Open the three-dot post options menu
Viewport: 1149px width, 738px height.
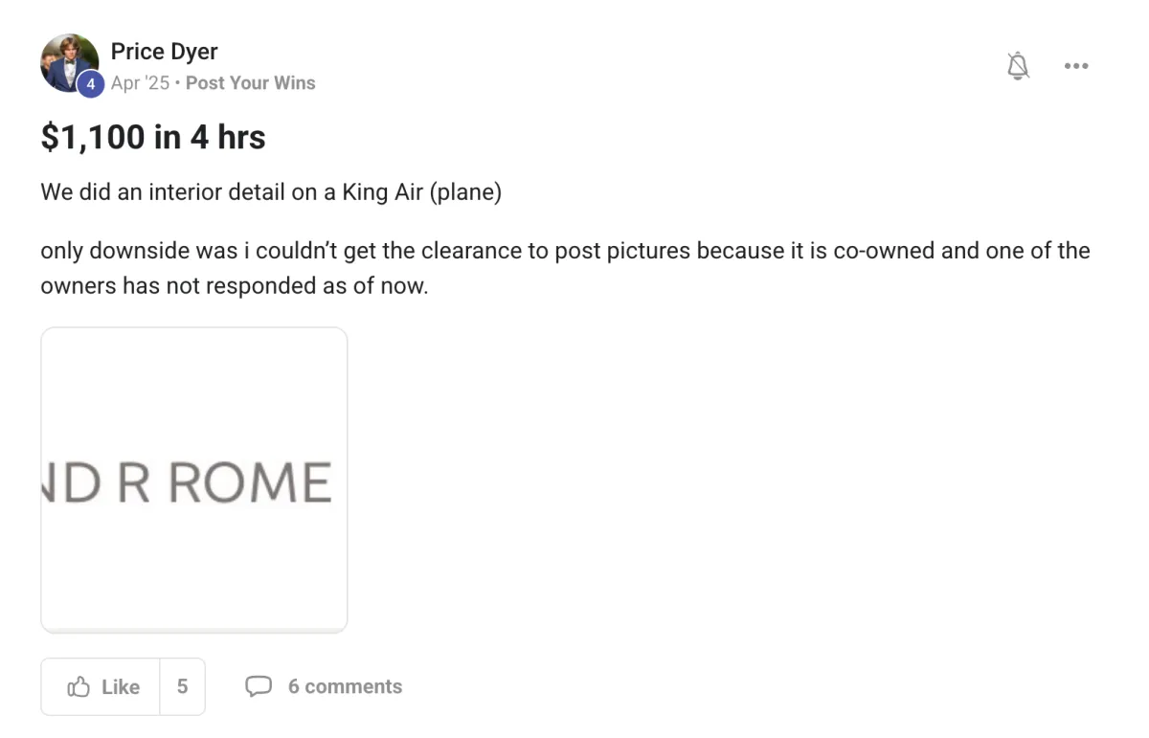click(x=1076, y=66)
